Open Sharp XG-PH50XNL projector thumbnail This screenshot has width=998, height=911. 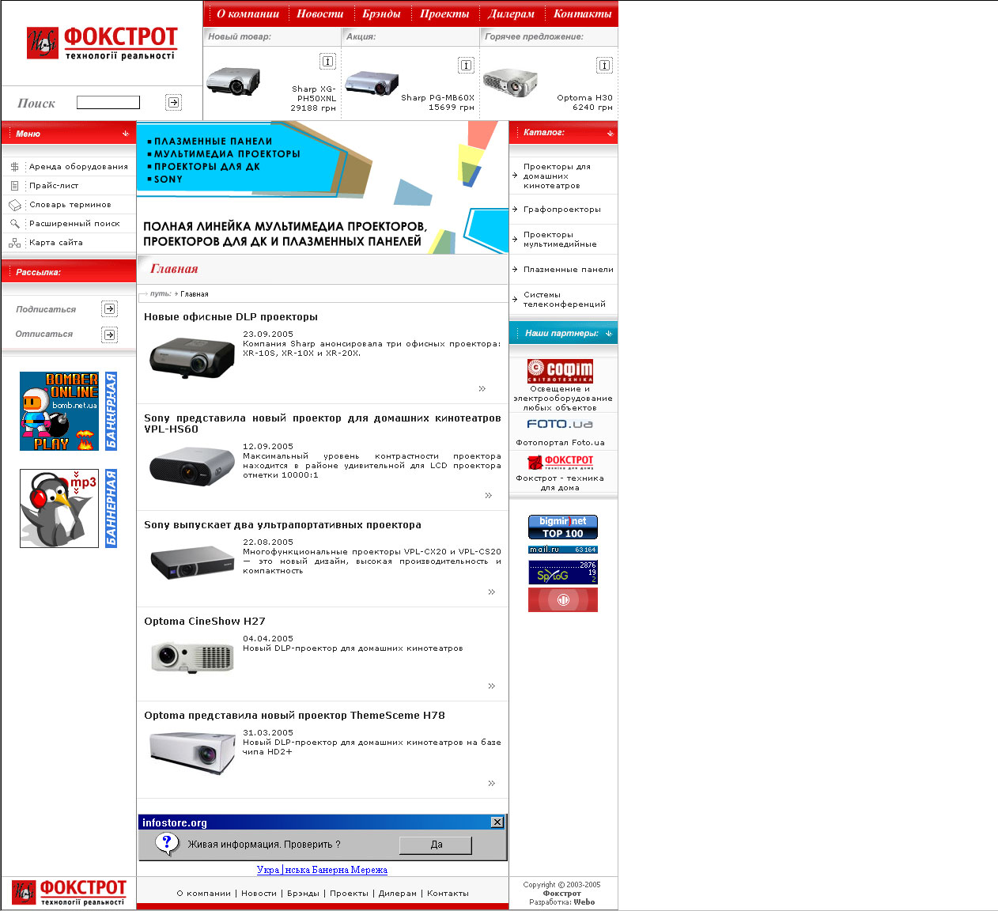point(233,81)
